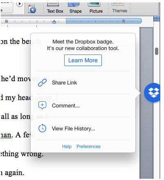164x180 pixels.
Task: Click the indent marker on the ruler
Action: (x=54, y=22)
